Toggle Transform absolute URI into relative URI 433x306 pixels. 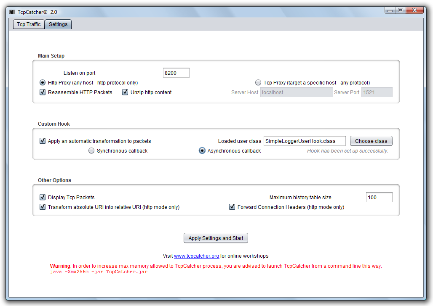point(43,207)
